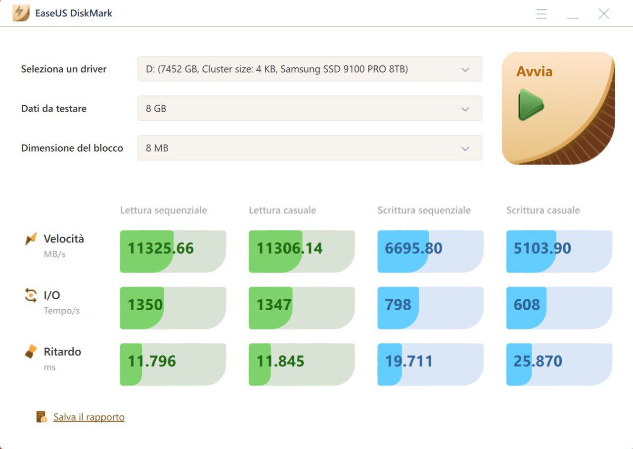The width and height of the screenshot is (633, 449).
Task: Click the Velocità speed icon
Action: 31,239
